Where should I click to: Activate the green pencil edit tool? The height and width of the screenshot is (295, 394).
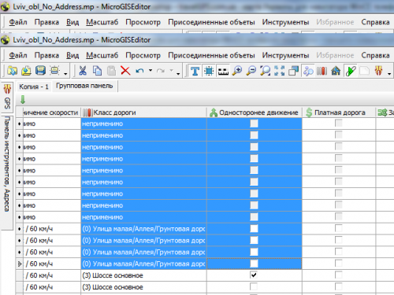(x=351, y=71)
